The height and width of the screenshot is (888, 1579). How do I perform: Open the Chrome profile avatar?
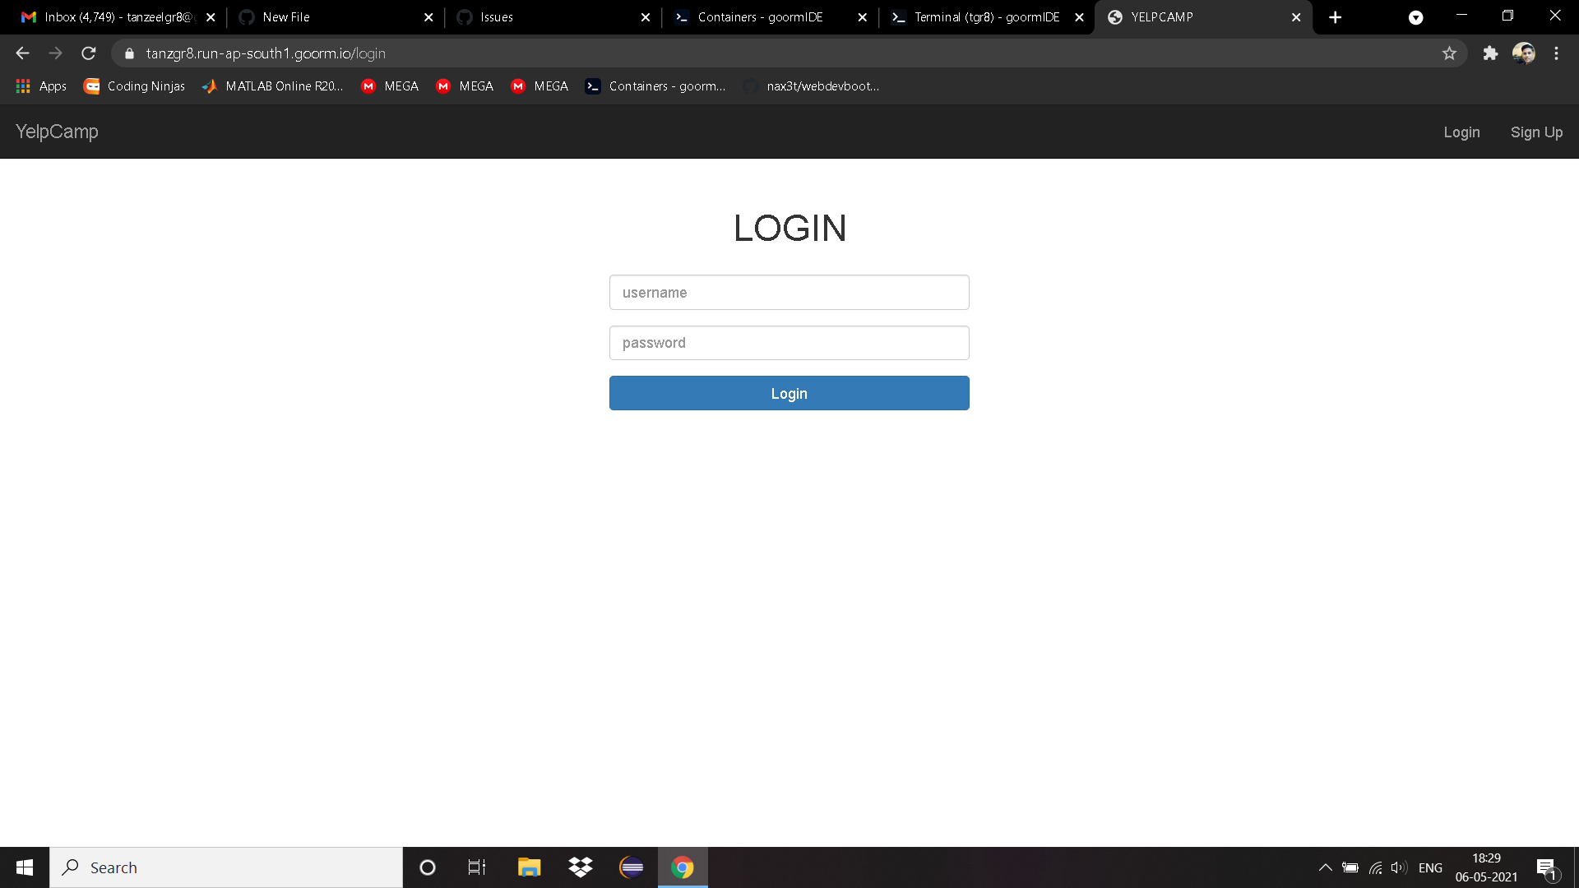(1523, 53)
